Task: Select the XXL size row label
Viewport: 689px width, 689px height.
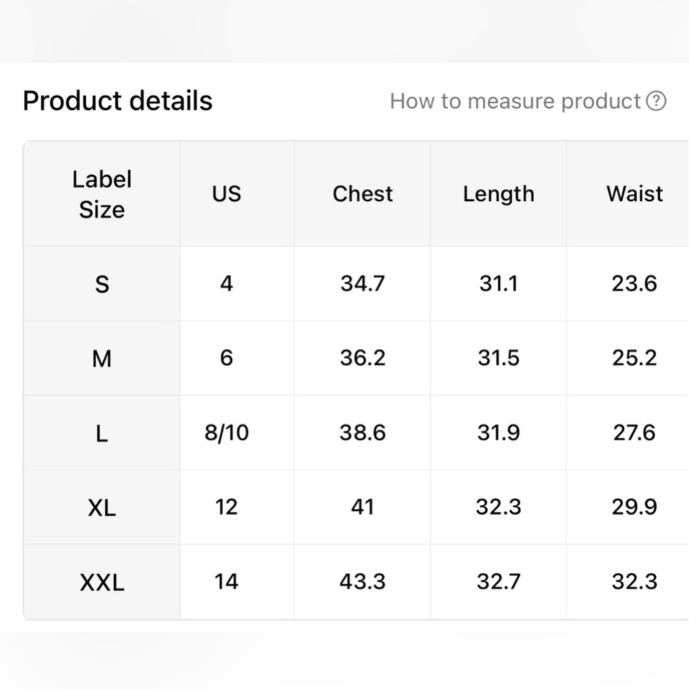Action: tap(102, 582)
